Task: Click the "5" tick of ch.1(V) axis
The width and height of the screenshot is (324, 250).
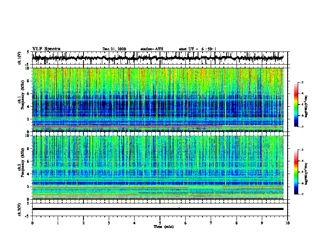Action: coord(28,52)
